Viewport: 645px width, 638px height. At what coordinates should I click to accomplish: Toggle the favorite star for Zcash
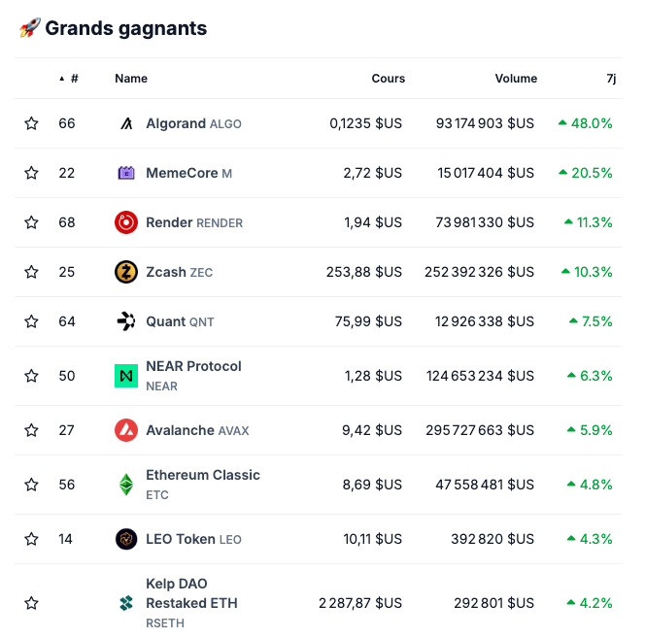pyautogui.click(x=31, y=272)
